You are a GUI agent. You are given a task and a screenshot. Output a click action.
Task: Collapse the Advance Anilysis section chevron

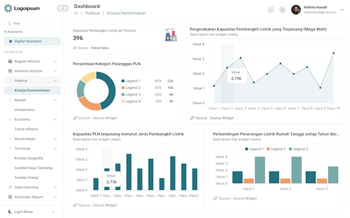[55, 71]
